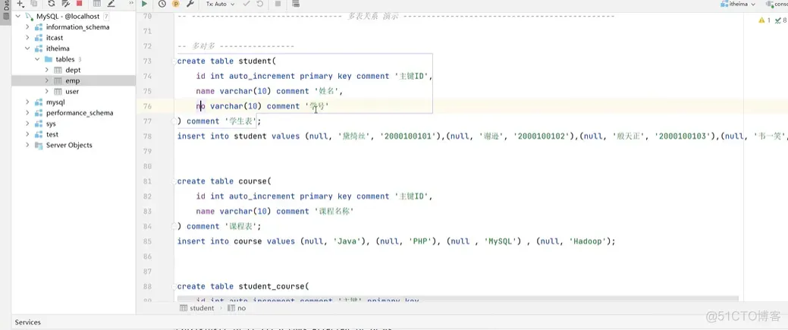Click line number 78 in gutter
The width and height of the screenshot is (788, 330).
(x=147, y=137)
